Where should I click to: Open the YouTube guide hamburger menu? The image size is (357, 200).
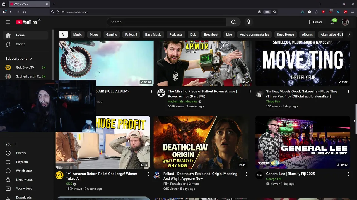pos(8,22)
